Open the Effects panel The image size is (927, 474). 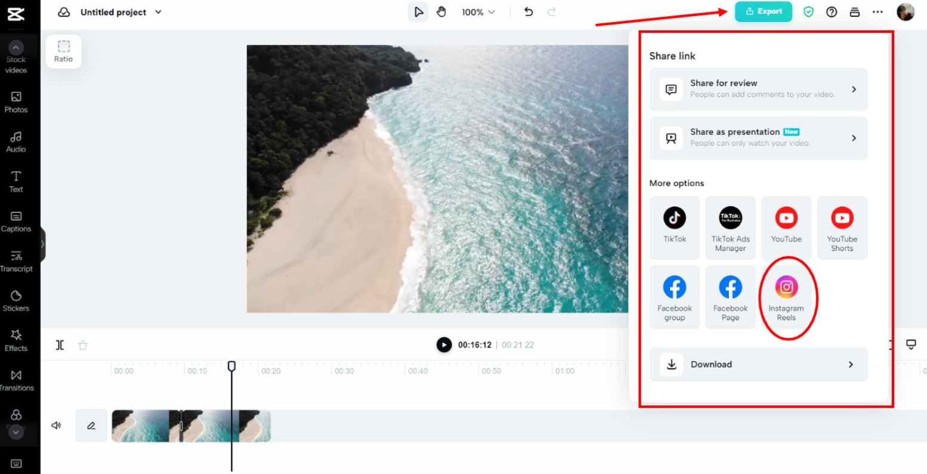coord(16,340)
